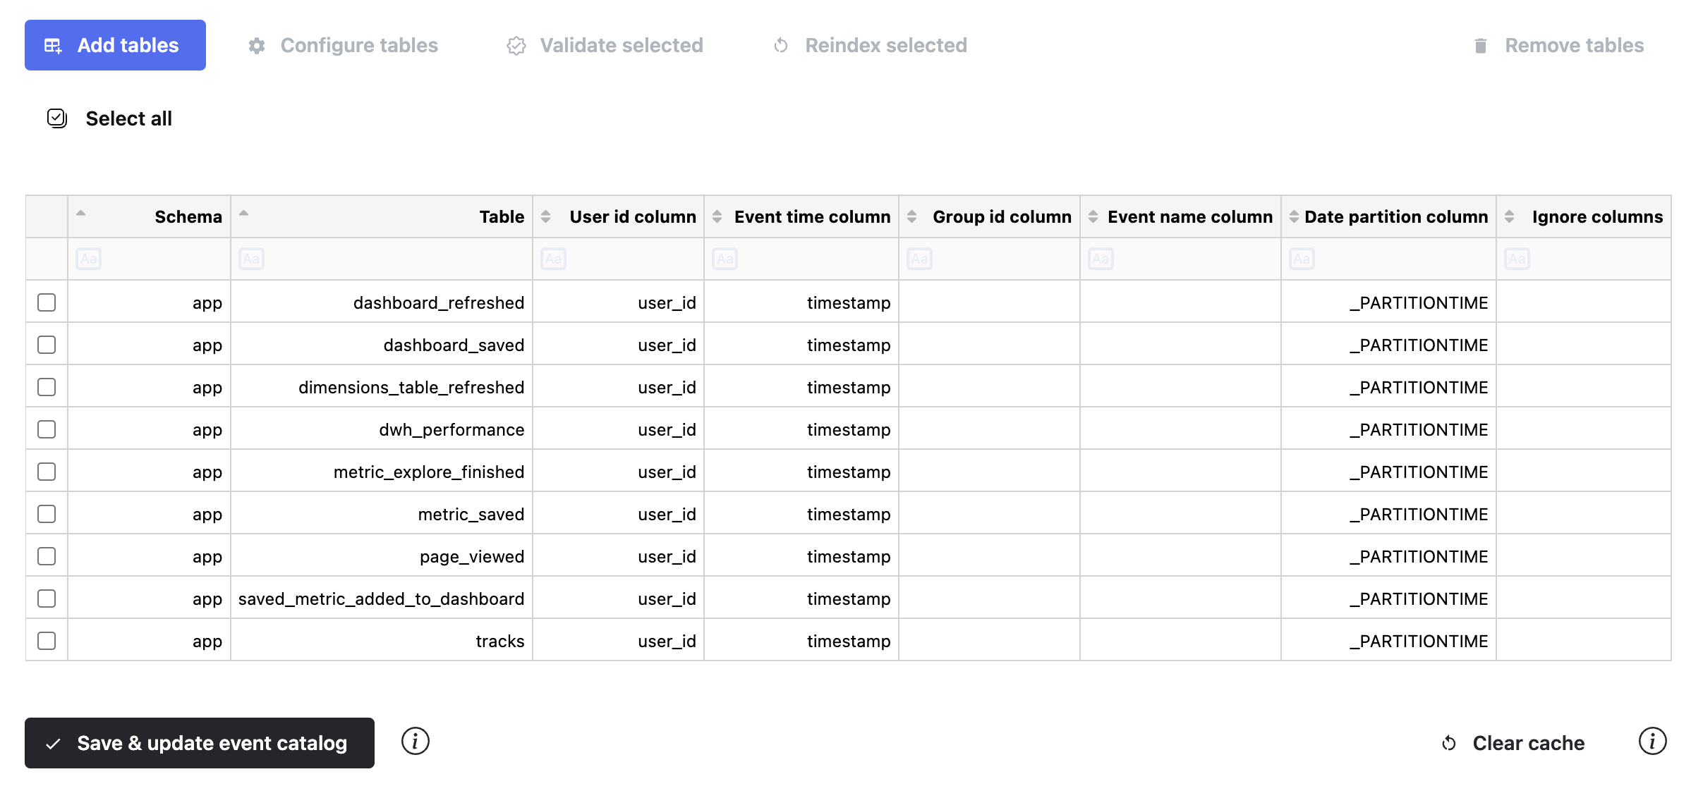
Task: Click the Select all checkmark icon
Action: [56, 118]
